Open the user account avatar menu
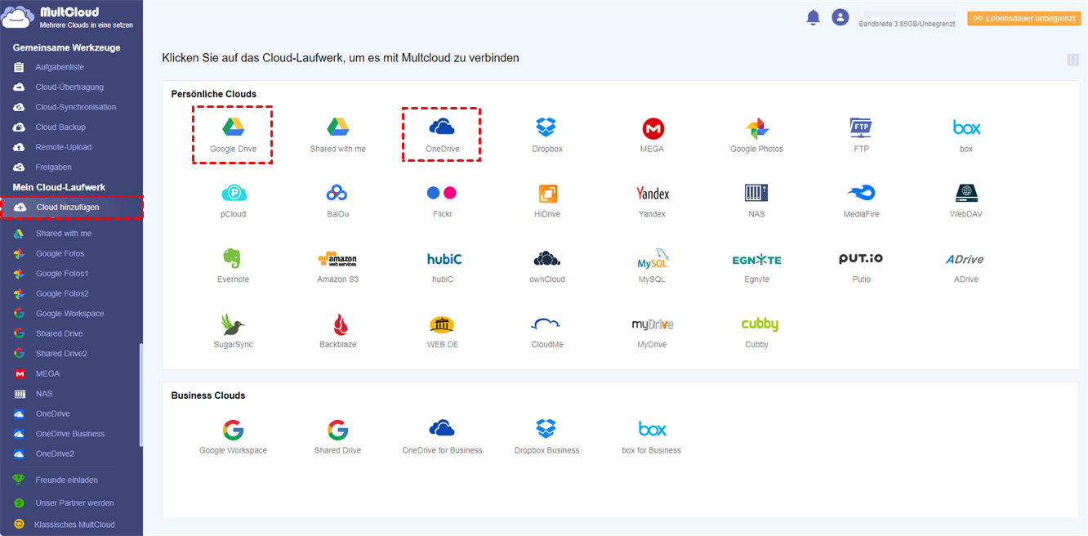Viewport: 1088px width, 536px height. pyautogui.click(x=840, y=17)
